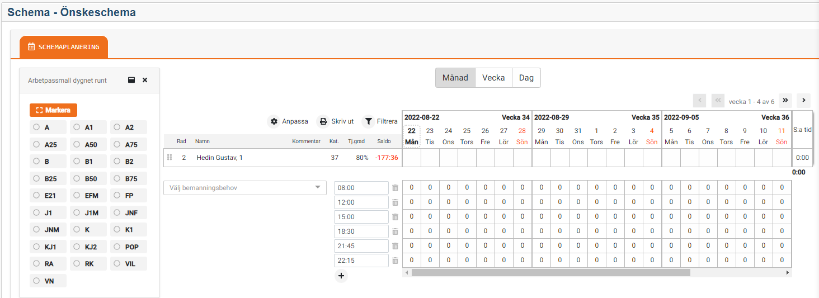This screenshot has width=819, height=298.
Task: Click day header 22 Mån
Action: point(412,136)
